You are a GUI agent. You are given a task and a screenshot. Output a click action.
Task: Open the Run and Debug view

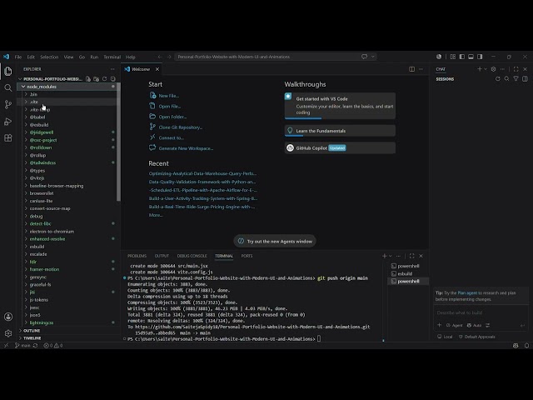point(8,122)
